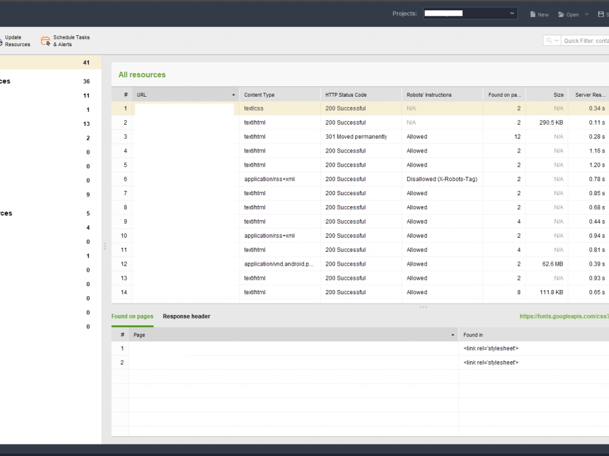
Task: Select row number 14 in resources table
Action: pyautogui.click(x=124, y=292)
